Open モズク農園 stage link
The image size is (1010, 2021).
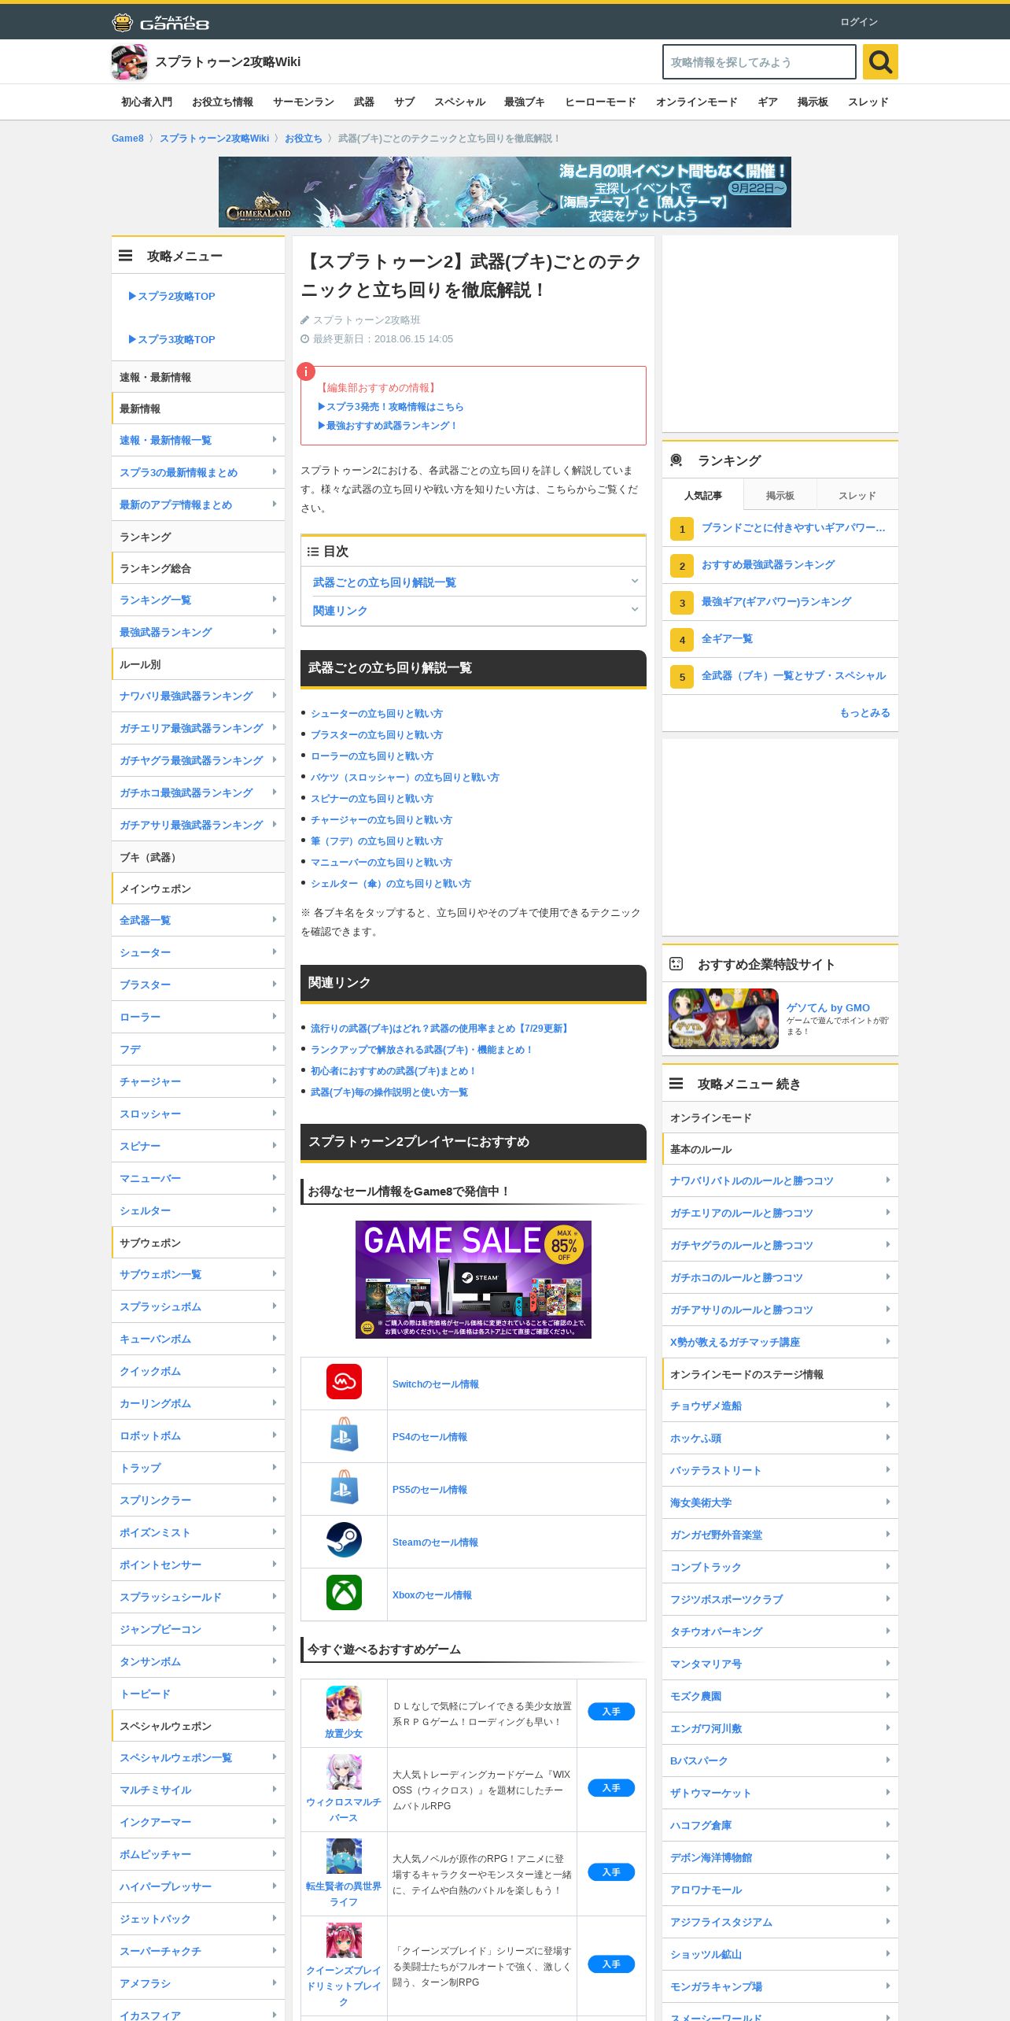695,1697
